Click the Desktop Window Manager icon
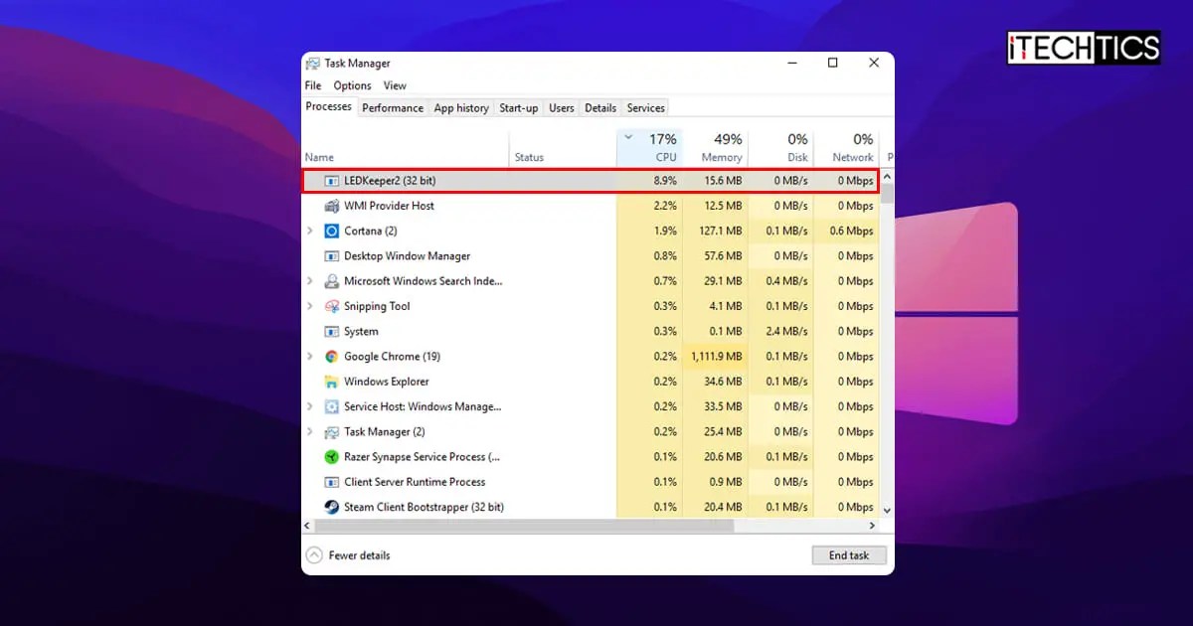Image resolution: width=1193 pixels, height=626 pixels. click(332, 256)
